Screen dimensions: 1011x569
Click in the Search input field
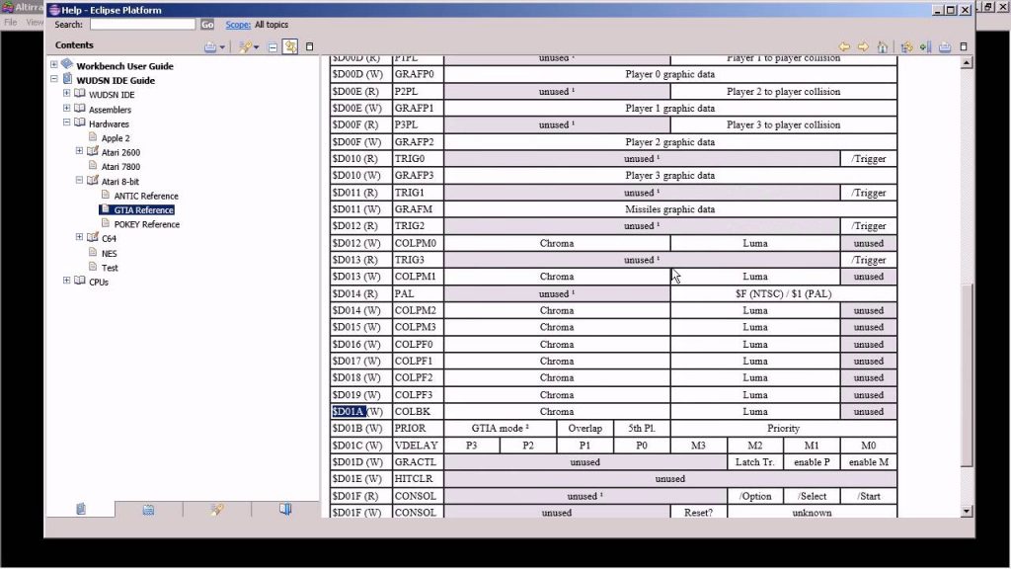point(142,24)
